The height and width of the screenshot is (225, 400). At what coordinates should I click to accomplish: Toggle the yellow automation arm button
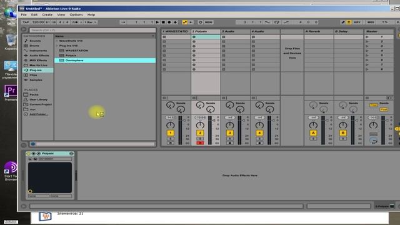pos(185,22)
